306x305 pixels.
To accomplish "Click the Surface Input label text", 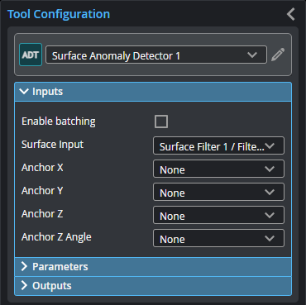I will tap(52, 145).
